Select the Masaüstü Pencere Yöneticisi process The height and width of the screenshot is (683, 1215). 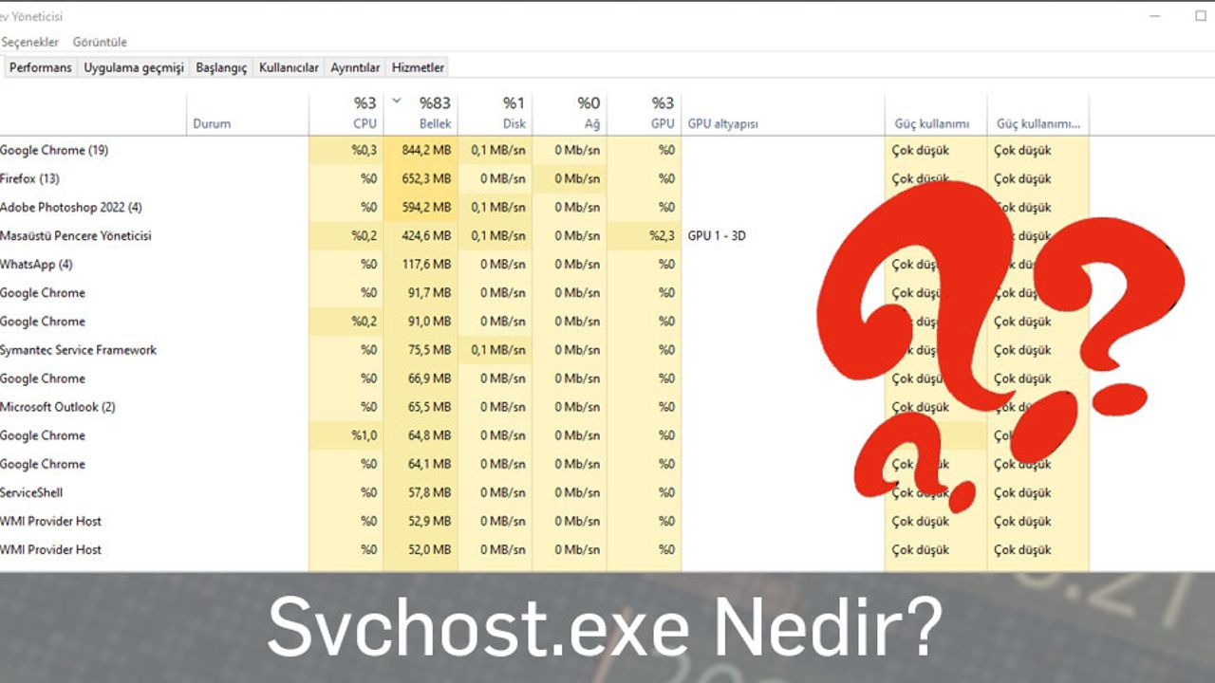(x=545, y=235)
